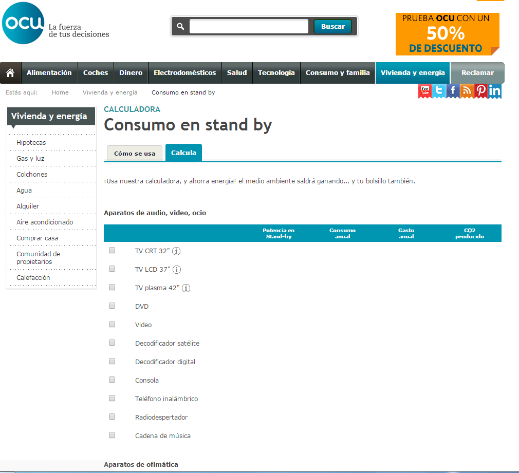Open Comunidad de propietarios sidebar link
519x473 pixels.
point(39,258)
